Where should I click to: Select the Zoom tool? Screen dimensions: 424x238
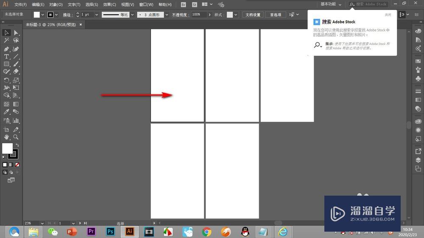[16, 137]
